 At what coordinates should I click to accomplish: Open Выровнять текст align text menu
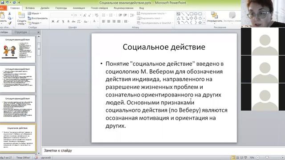click(x=150, y=18)
